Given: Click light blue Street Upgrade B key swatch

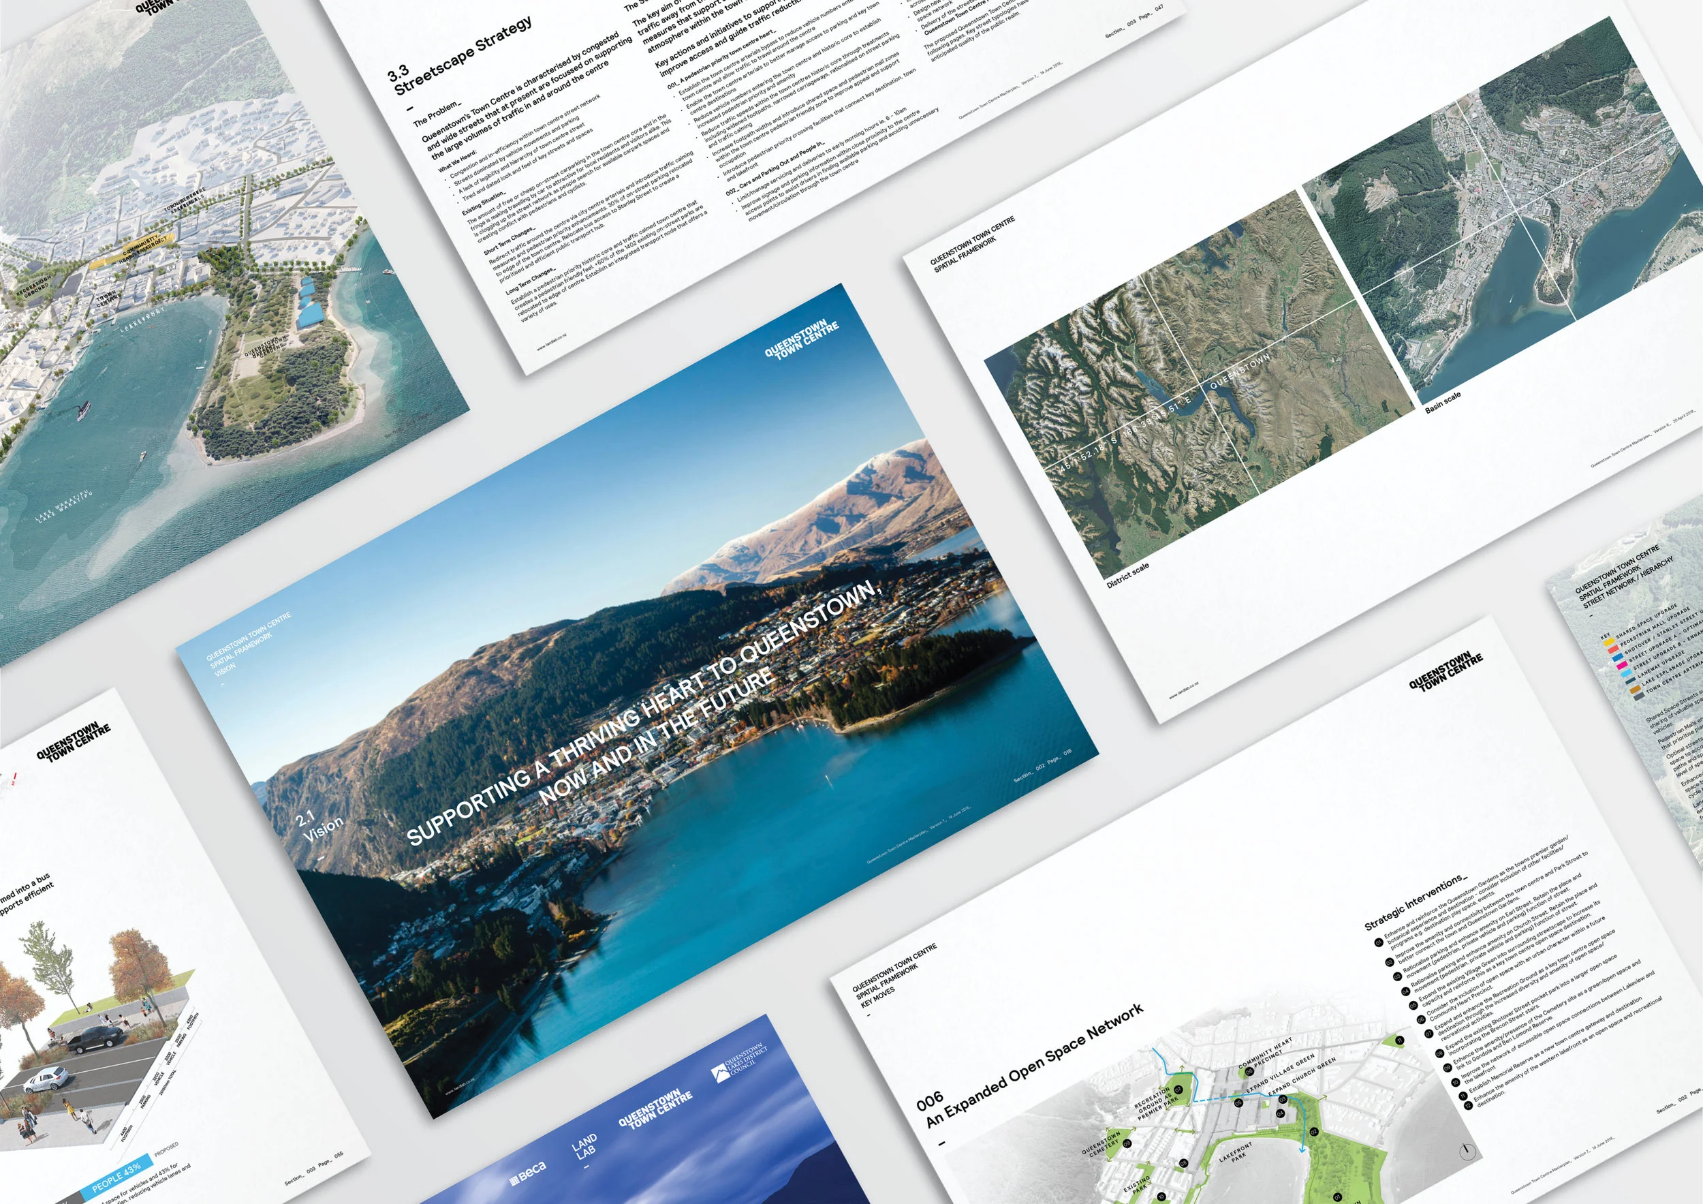Looking at the screenshot, I should tap(1626, 675).
